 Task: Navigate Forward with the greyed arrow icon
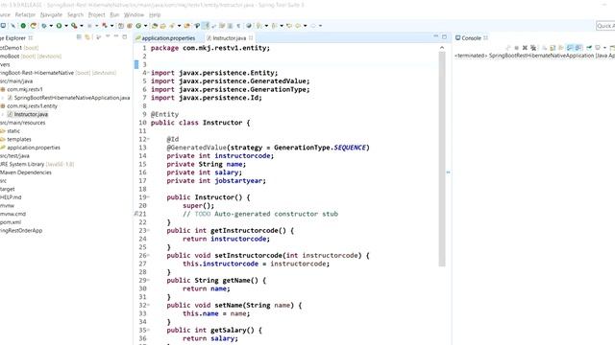pyautogui.click(x=313, y=26)
